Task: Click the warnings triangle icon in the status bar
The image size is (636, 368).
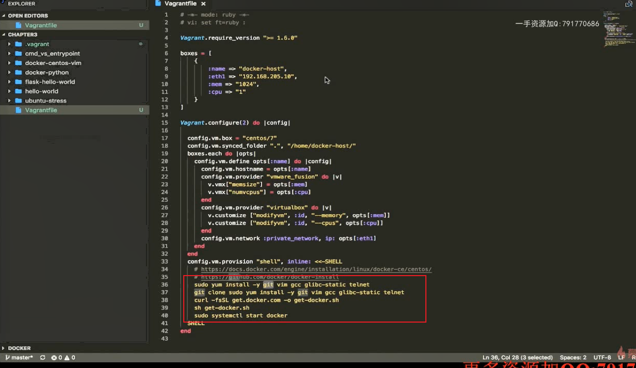Action: (67, 357)
